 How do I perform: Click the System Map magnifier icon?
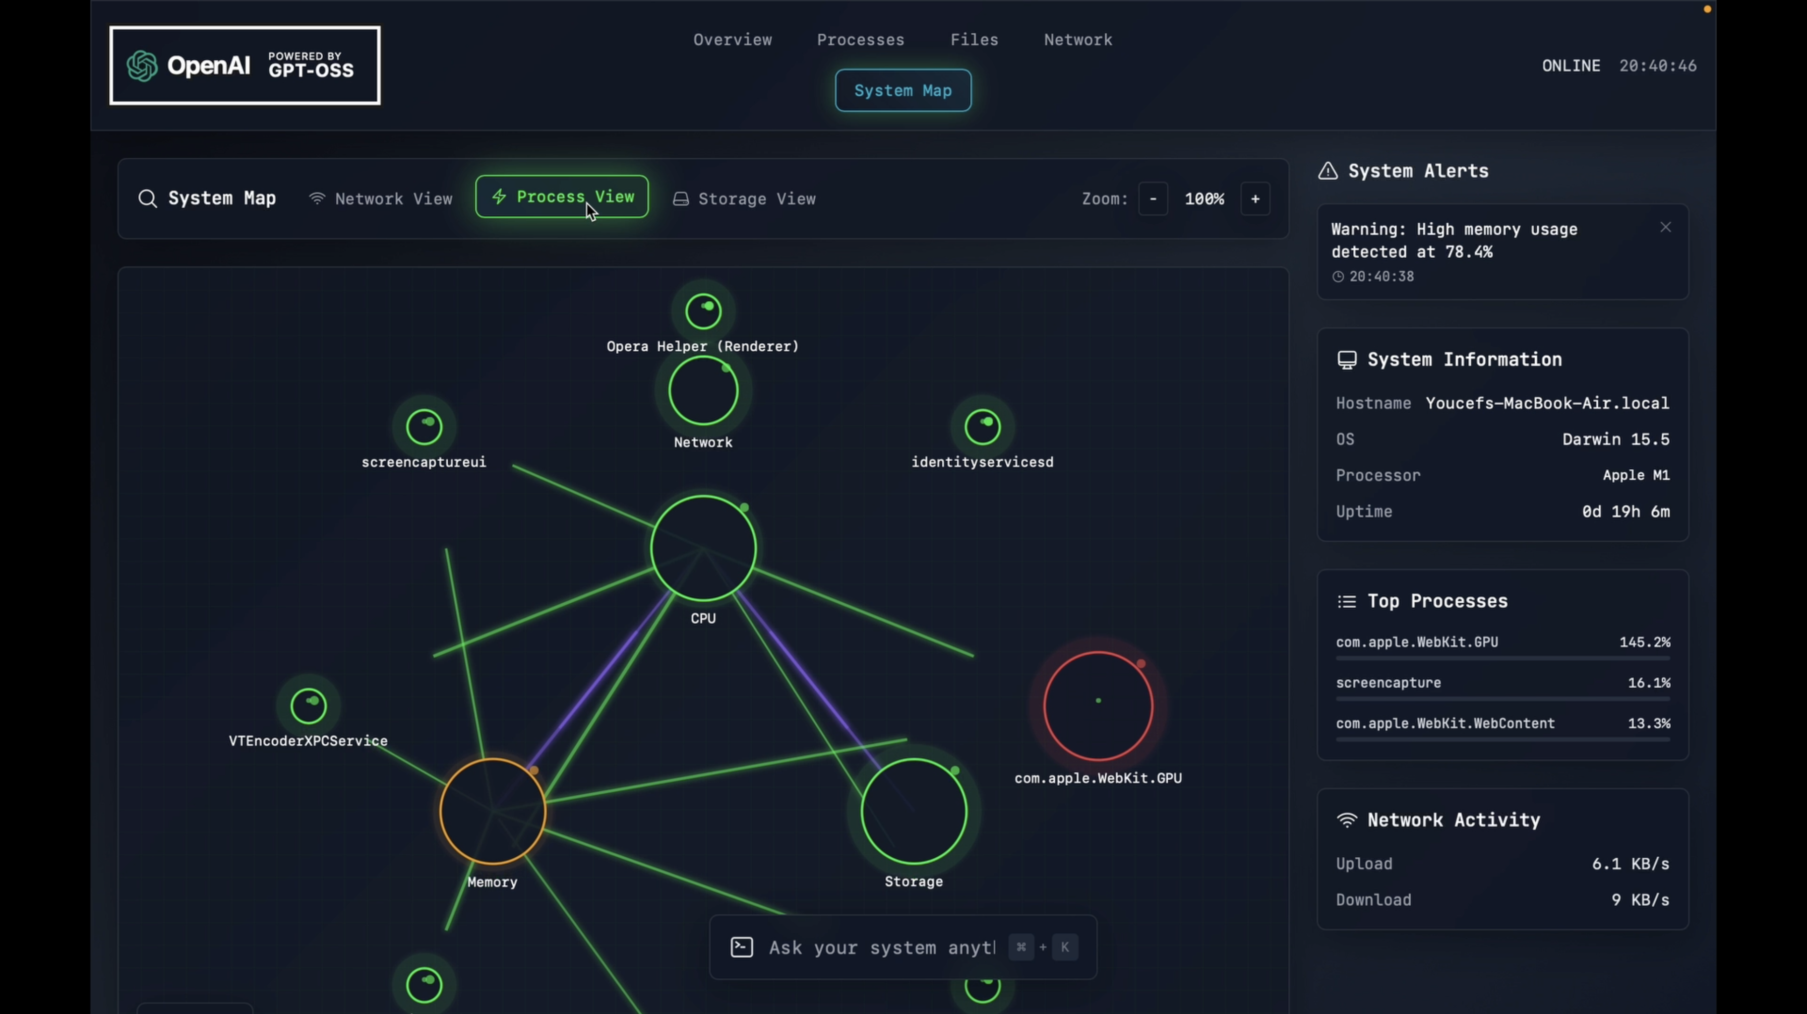pos(147,199)
